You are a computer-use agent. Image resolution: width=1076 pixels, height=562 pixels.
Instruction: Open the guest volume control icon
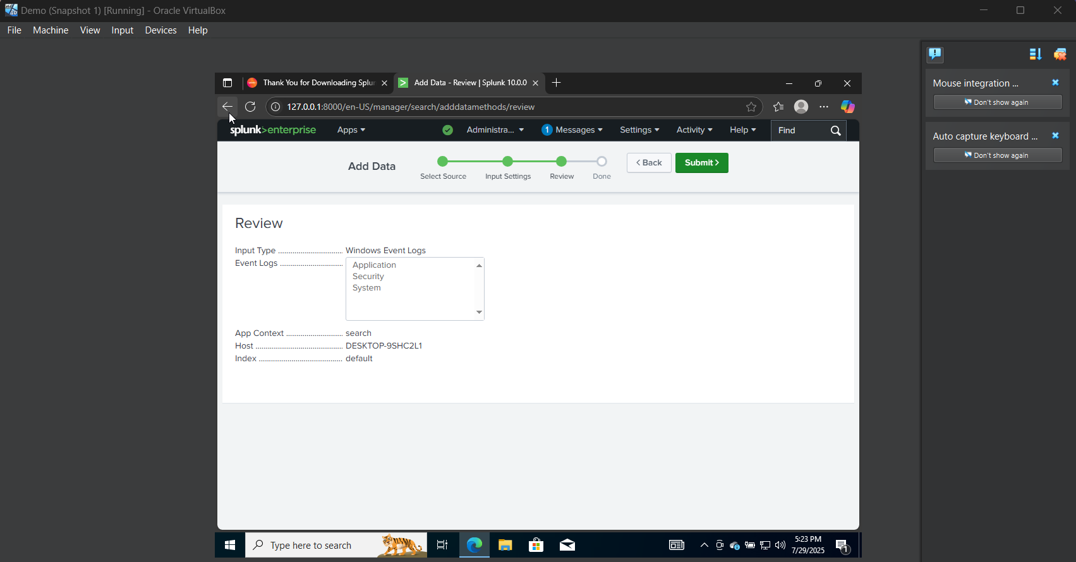pyautogui.click(x=780, y=545)
